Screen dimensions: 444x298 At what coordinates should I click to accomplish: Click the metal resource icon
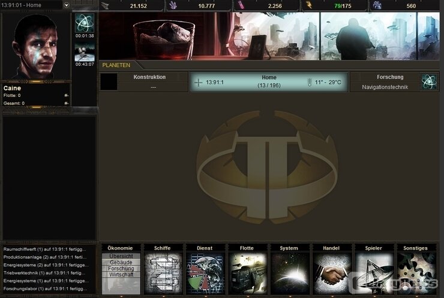click(105, 5)
